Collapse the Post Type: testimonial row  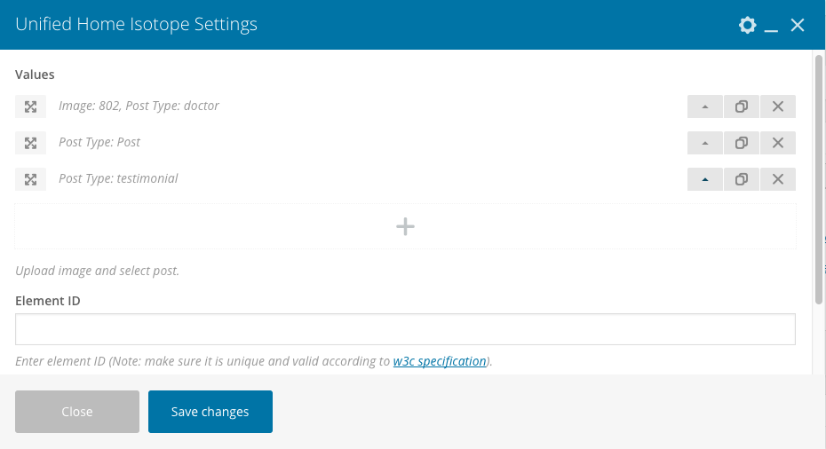(x=705, y=179)
